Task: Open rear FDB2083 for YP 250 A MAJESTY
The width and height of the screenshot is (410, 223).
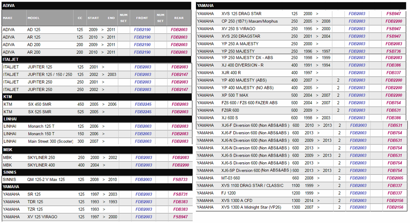Action: click(394, 44)
